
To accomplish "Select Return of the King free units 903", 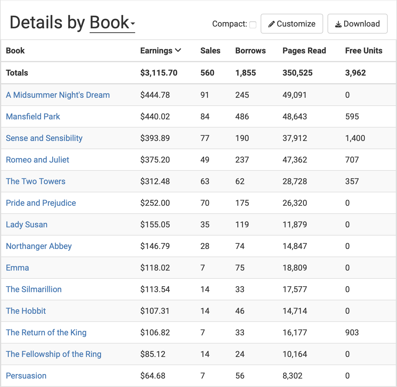I will point(352,332).
